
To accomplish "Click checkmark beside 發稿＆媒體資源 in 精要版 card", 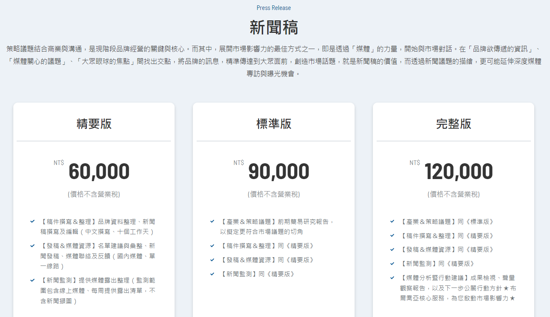I will tap(32, 246).
